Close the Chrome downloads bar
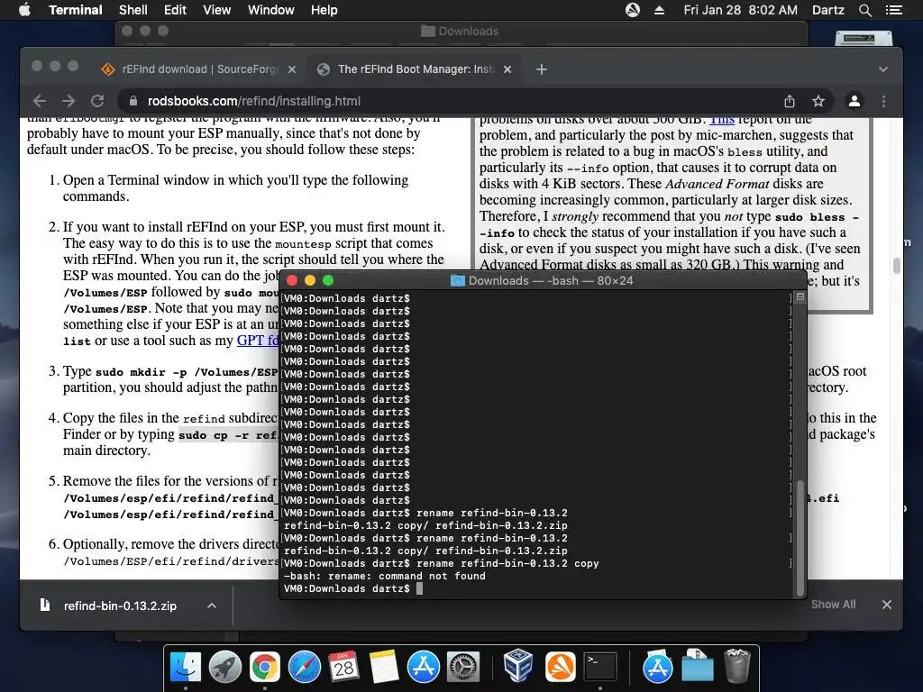This screenshot has width=923, height=692. click(887, 605)
